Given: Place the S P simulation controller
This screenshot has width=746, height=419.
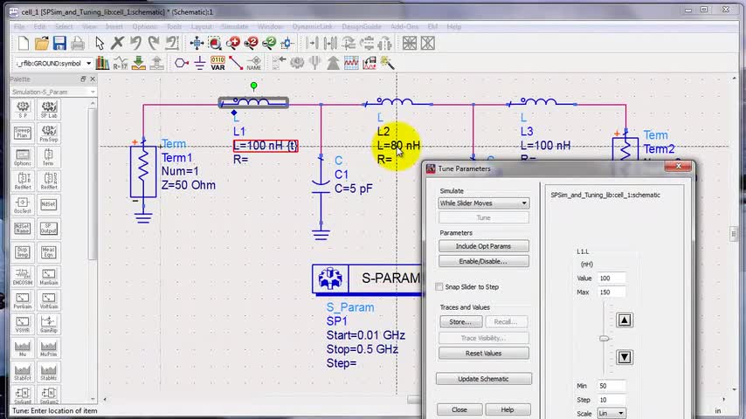Looking at the screenshot, I should [x=23, y=109].
